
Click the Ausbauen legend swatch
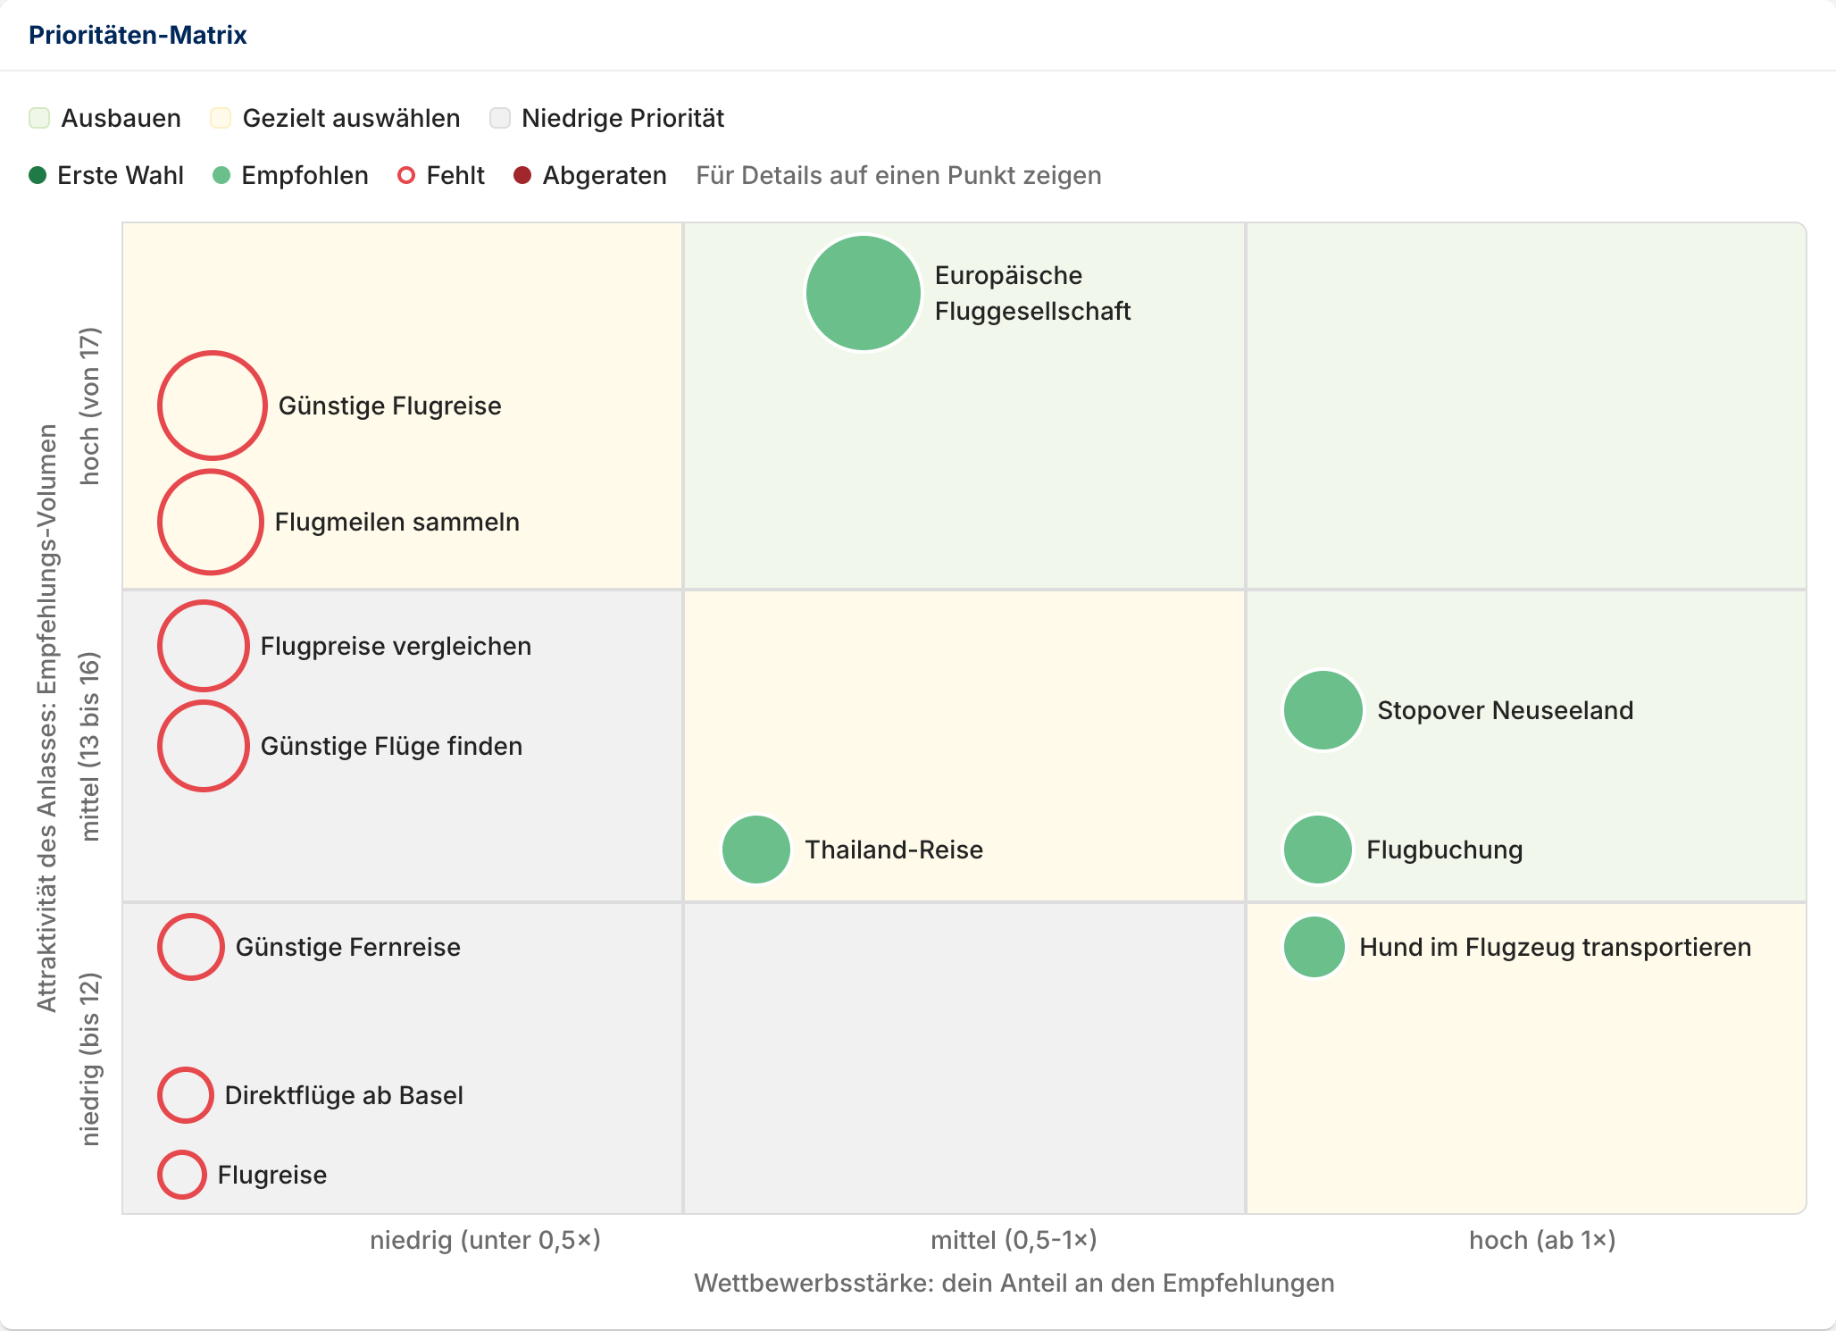(x=39, y=118)
